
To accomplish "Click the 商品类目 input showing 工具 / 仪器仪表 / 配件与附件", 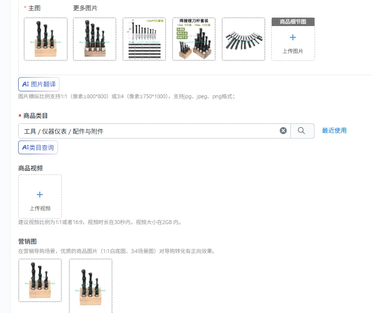I will 154,131.
